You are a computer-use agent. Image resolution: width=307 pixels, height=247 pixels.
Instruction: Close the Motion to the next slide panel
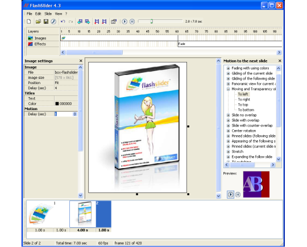click(280, 61)
